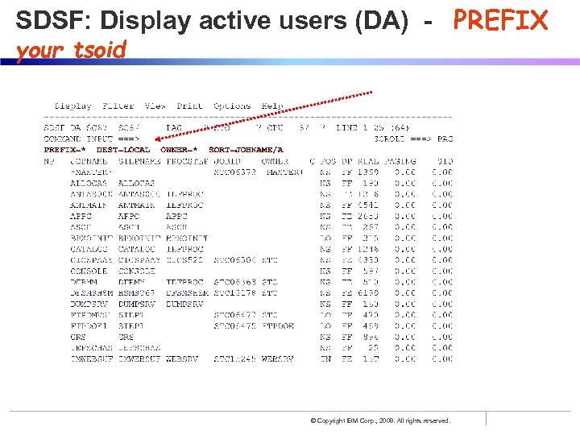The image size is (580, 435).
Task: Click the JOBNAME column header
Action: pyautogui.click(x=89, y=161)
